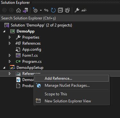The image size is (120, 118).
Task: Select References under the DemoApp project
Action: 31,43
